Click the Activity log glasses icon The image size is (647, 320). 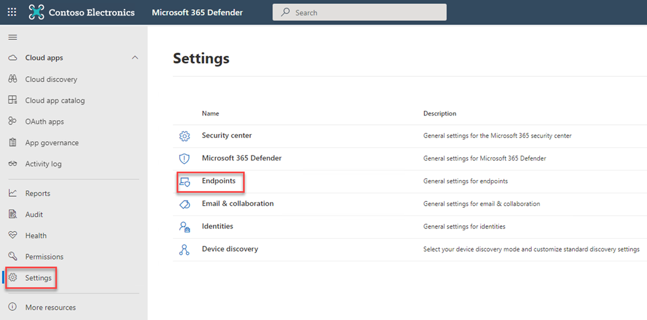[13, 163]
